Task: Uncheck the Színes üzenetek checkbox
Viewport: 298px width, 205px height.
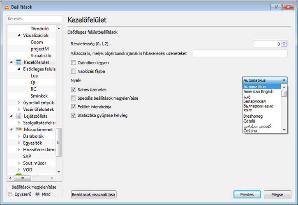Action: coord(74,89)
